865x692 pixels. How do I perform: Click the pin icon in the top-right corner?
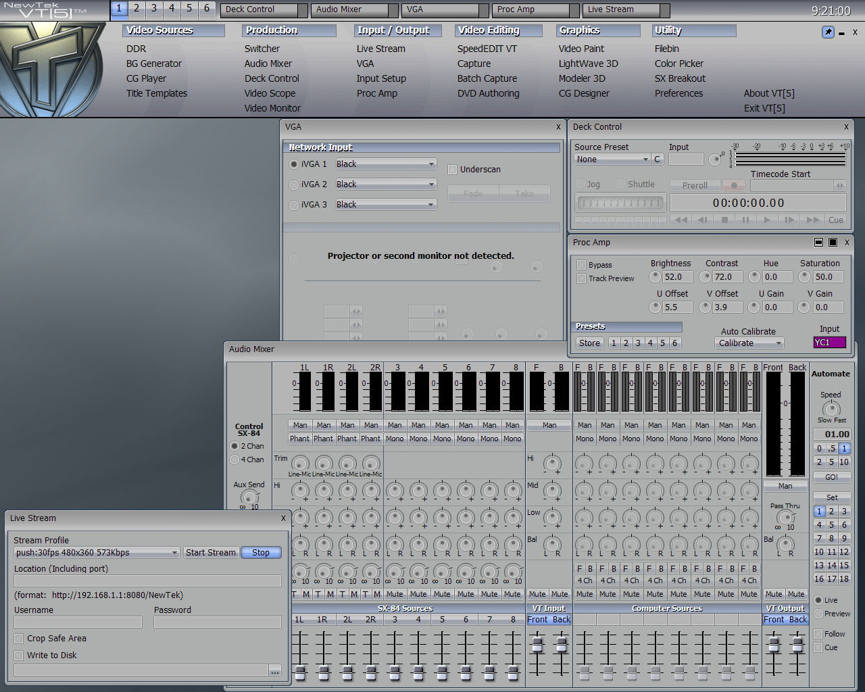[828, 32]
